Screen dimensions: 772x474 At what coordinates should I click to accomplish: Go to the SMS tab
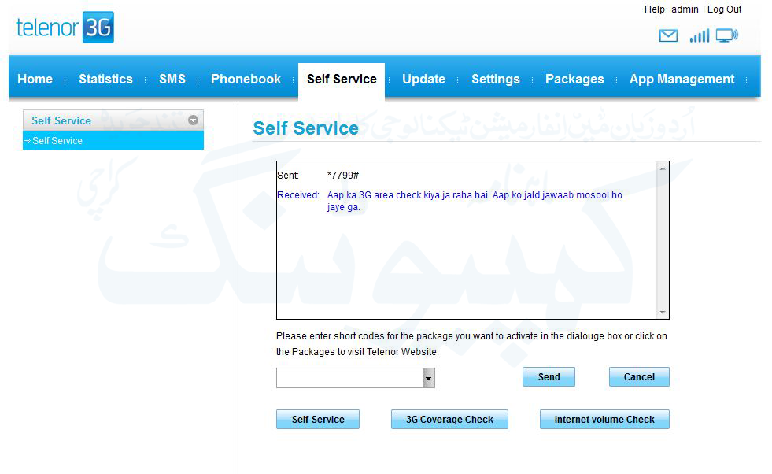172,79
